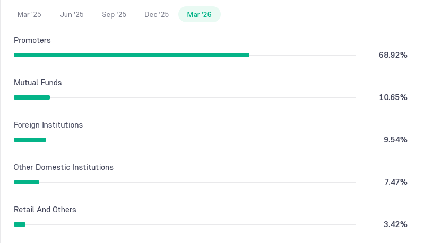Click the Retail And Others label
The image size is (424, 243).
[45, 210]
